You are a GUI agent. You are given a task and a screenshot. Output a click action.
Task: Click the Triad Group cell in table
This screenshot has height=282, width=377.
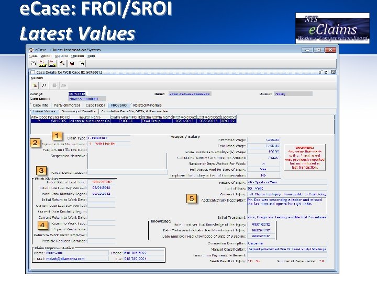(157, 121)
